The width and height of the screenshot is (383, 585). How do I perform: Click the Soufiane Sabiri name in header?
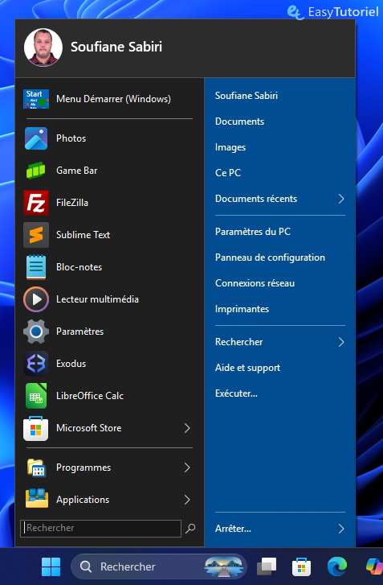[116, 47]
